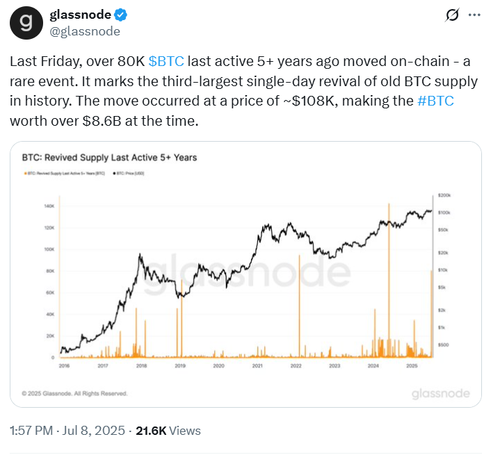The width and height of the screenshot is (491, 455).
Task: Click the glassnode profile avatar
Action: coord(26,23)
